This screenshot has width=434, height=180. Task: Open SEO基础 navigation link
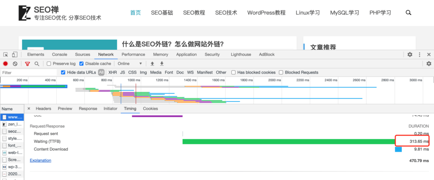(162, 13)
